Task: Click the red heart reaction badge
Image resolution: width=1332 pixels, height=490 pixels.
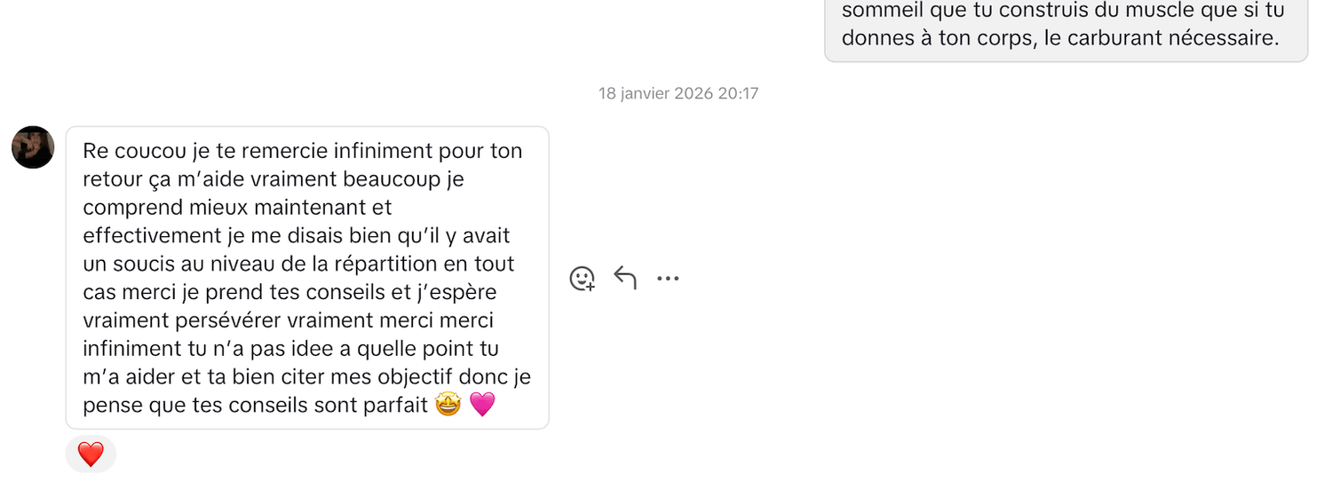Action: pos(91,454)
